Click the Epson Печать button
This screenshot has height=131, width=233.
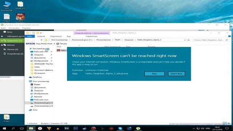point(62,44)
